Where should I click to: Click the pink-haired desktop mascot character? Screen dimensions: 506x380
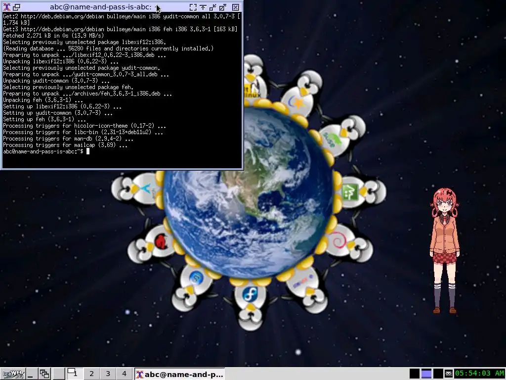(445, 251)
